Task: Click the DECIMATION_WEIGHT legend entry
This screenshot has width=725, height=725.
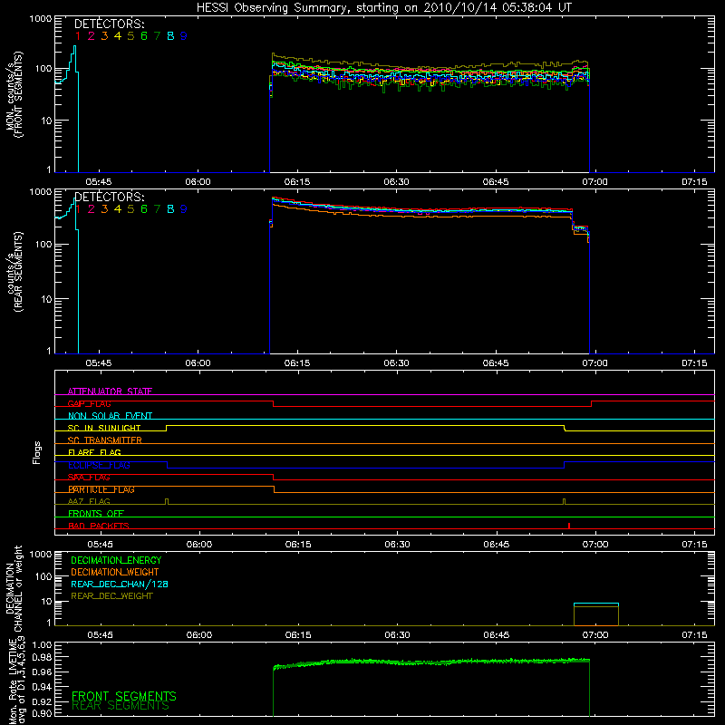Action: click(115, 573)
